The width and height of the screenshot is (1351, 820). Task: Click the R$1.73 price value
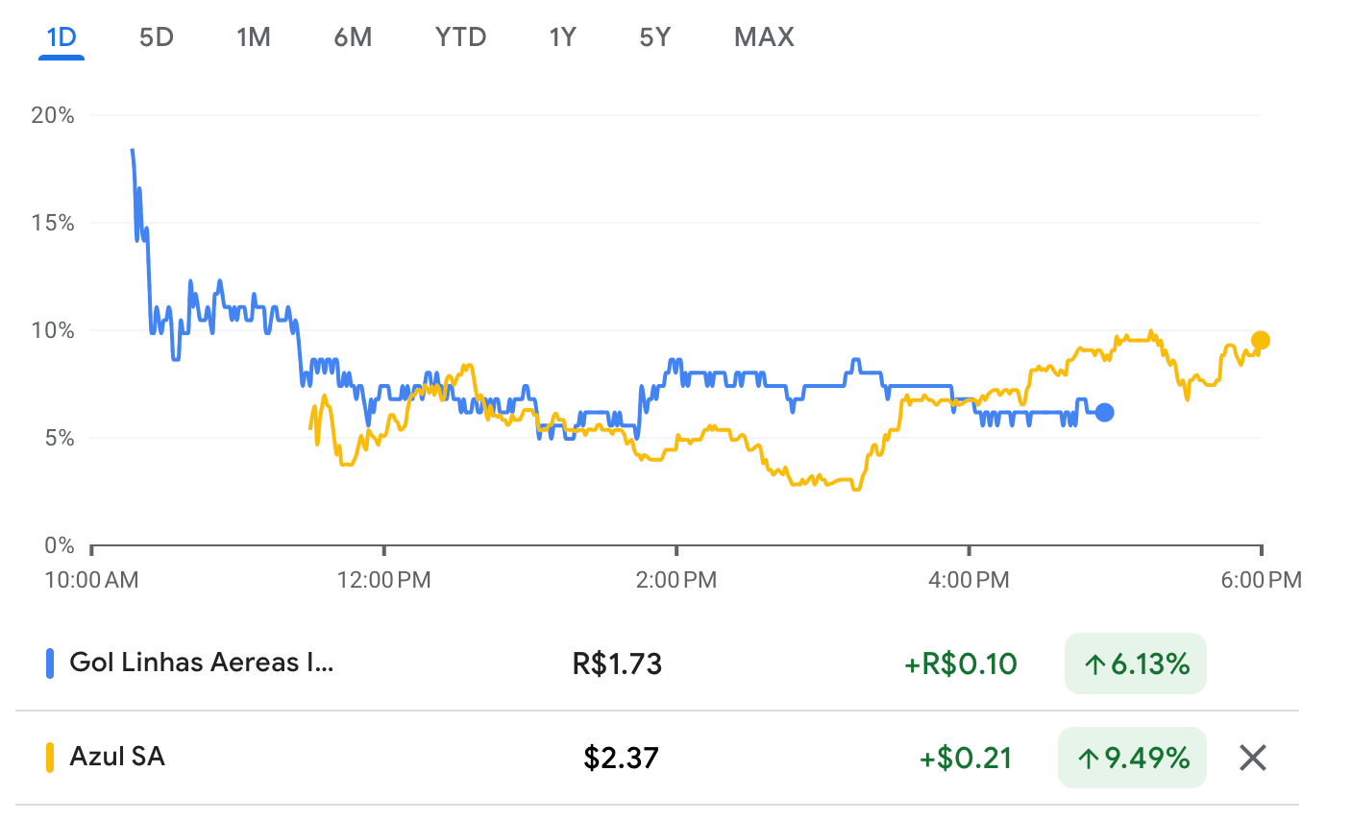click(x=617, y=663)
